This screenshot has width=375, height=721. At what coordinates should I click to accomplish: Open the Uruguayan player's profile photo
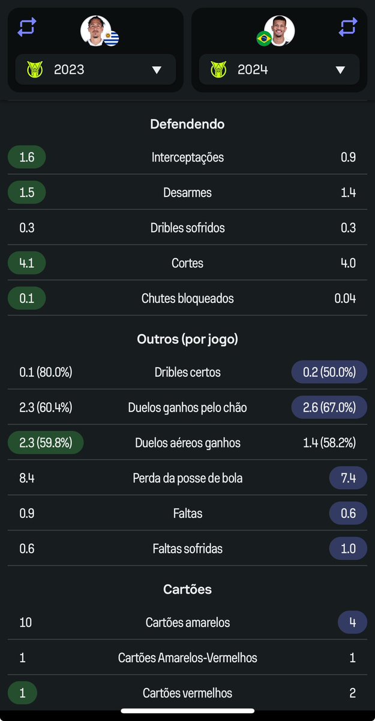pyautogui.click(x=95, y=30)
